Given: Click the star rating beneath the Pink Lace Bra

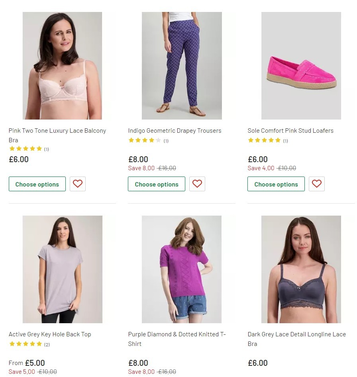Looking at the screenshot, I should [x=25, y=149].
